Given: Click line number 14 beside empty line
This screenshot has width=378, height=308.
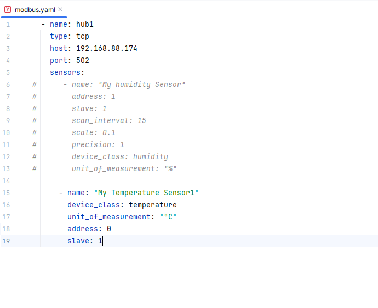Looking at the screenshot, I should click(x=6, y=181).
